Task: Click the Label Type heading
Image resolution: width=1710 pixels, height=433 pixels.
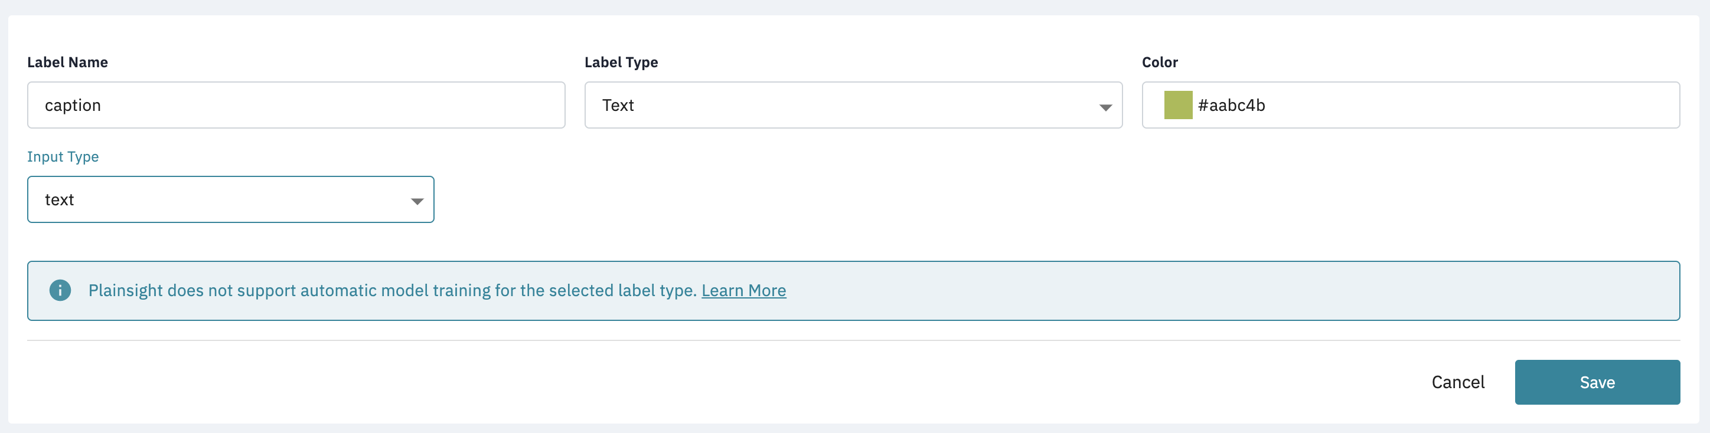Action: 621,63
